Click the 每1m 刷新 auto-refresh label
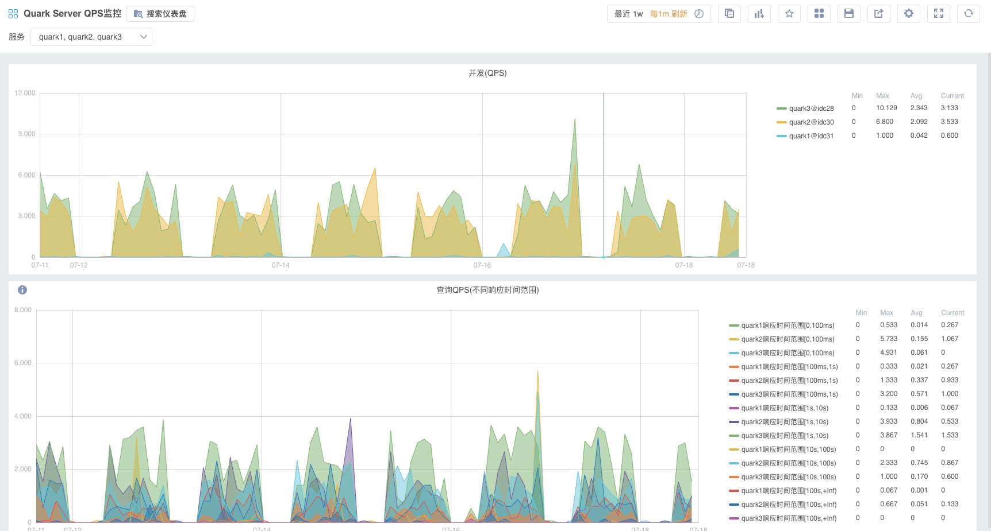This screenshot has height=531, width=991. [669, 14]
